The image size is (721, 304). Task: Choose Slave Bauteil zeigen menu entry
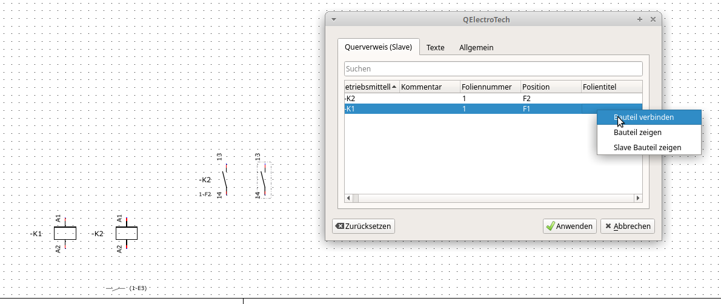tap(647, 147)
